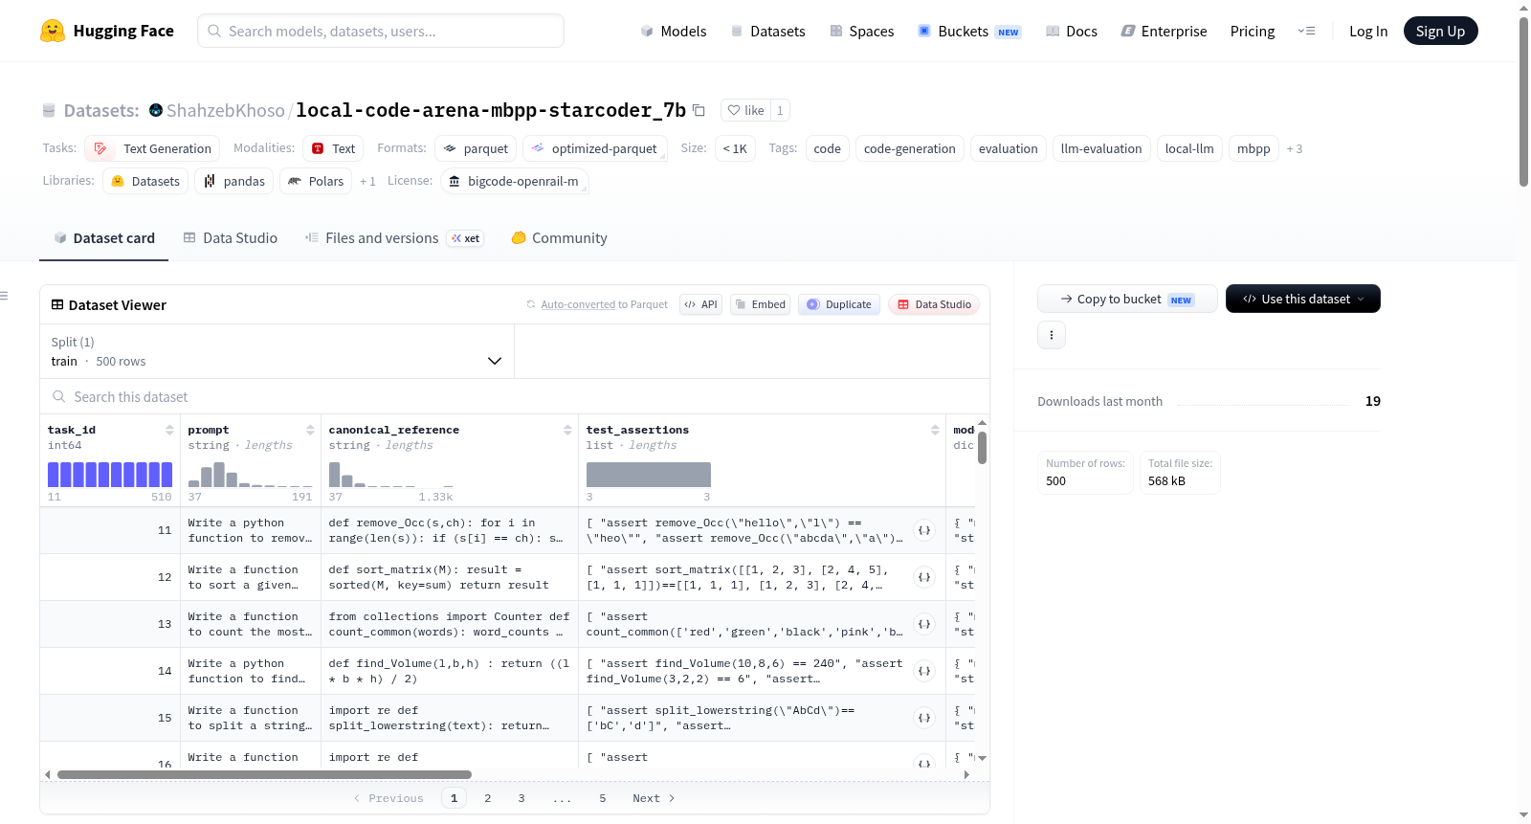Image resolution: width=1531 pixels, height=824 pixels.
Task: Sort the canonical_reference column with its arrows
Action: pos(567,430)
